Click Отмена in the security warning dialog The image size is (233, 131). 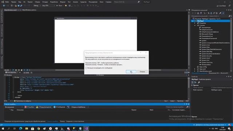pos(142,72)
